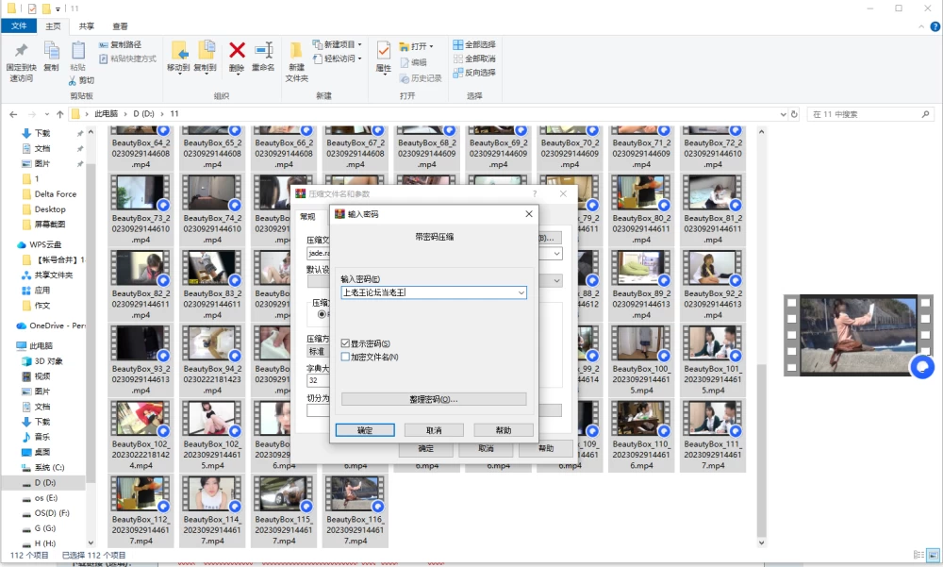This screenshot has height=567, width=943.
Task: Click the Copy to (复制到) icon
Action: [206, 51]
